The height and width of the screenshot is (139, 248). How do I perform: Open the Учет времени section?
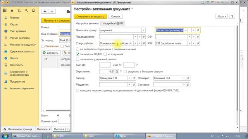[18, 31]
